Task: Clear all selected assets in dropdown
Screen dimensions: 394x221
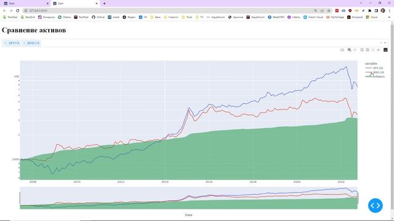Action: (380, 43)
